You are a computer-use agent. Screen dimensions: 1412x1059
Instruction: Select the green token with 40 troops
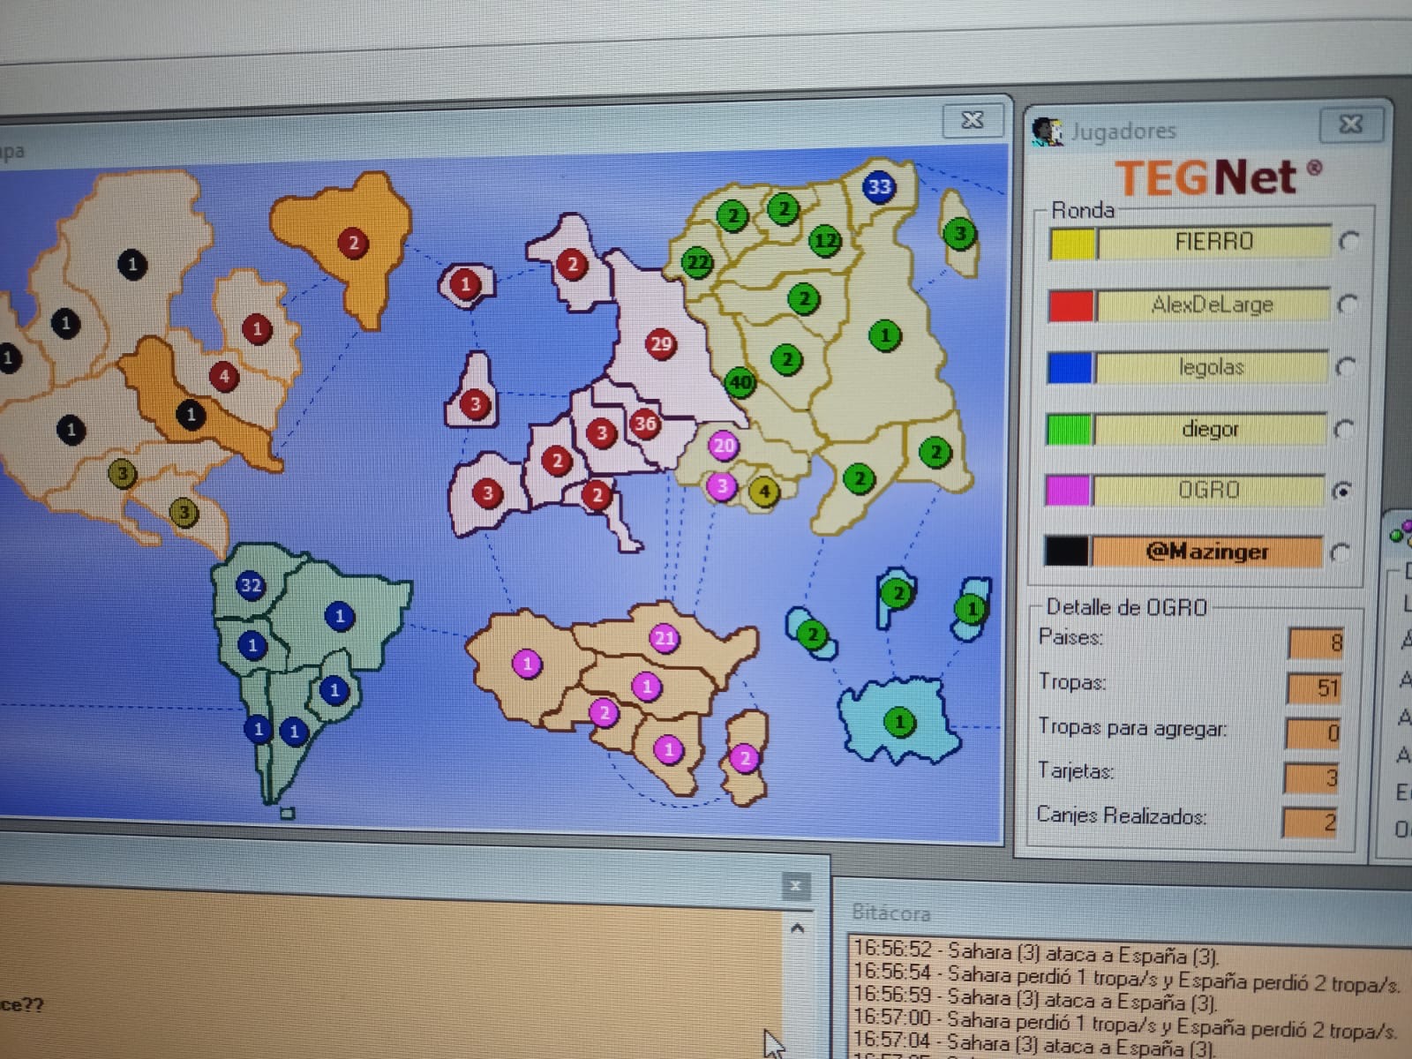click(x=740, y=383)
